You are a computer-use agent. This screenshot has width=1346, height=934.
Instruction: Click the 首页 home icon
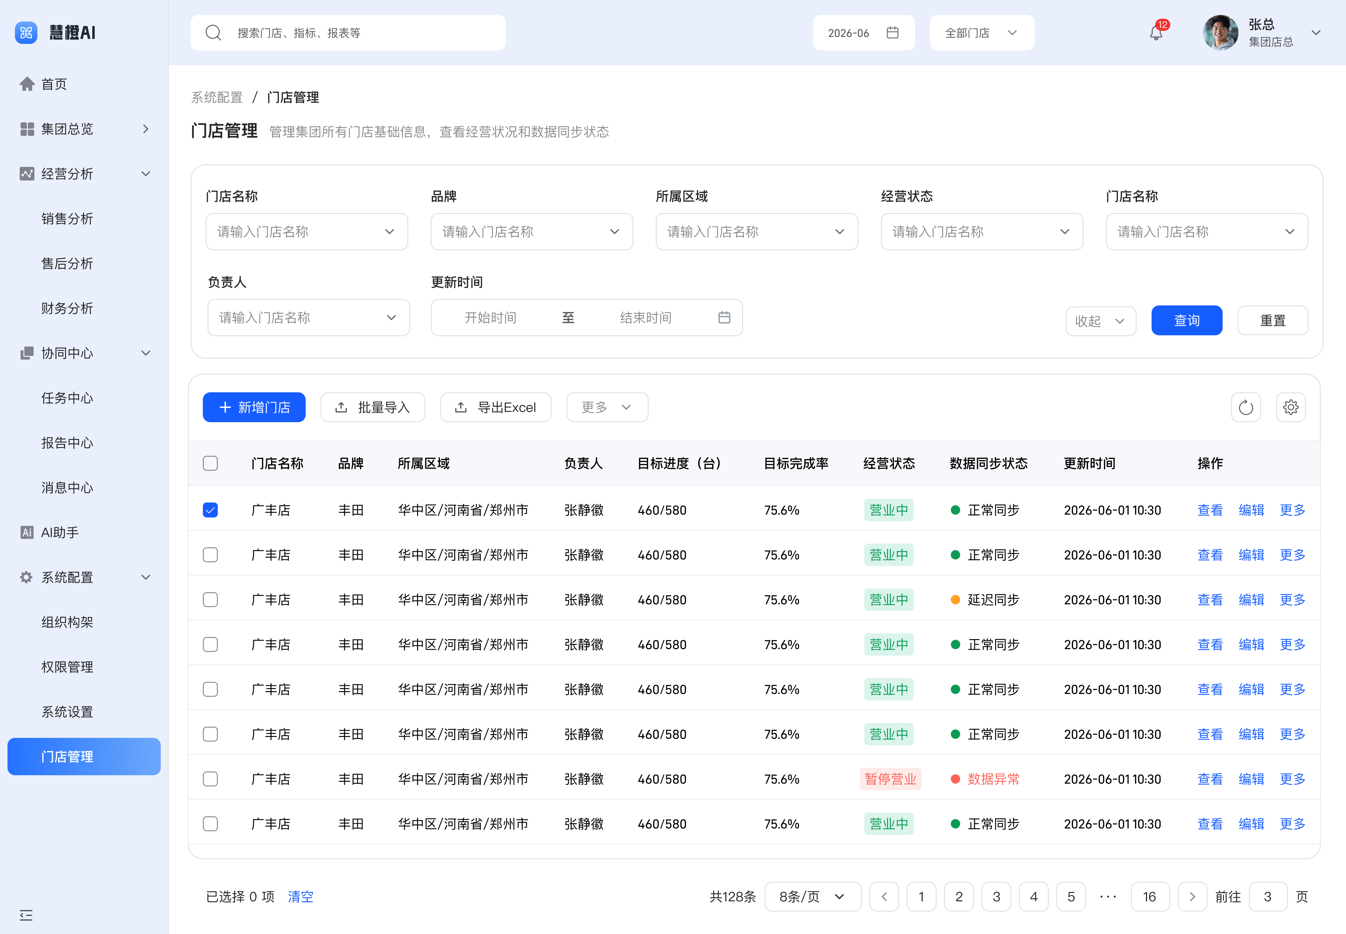(27, 84)
